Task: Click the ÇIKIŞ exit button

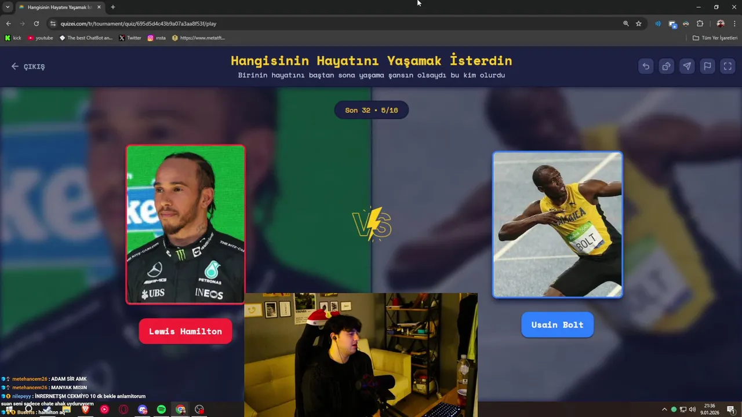Action: pos(28,67)
